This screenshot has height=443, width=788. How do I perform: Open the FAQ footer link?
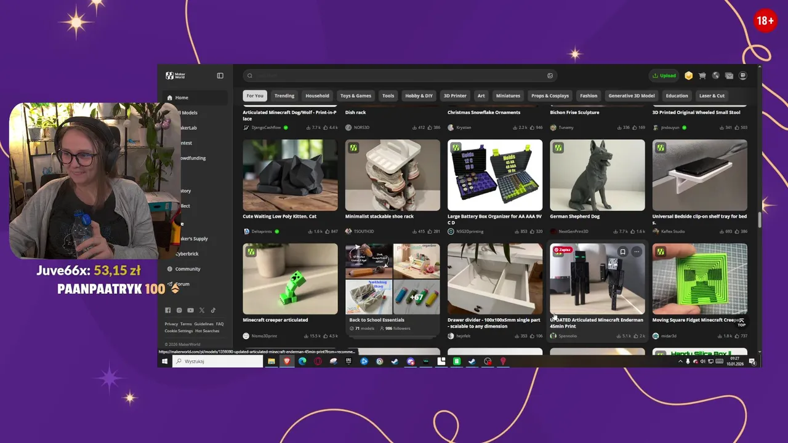pos(220,324)
